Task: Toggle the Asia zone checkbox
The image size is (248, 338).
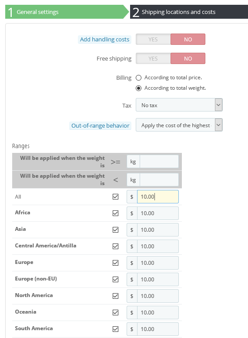Action: (116, 230)
